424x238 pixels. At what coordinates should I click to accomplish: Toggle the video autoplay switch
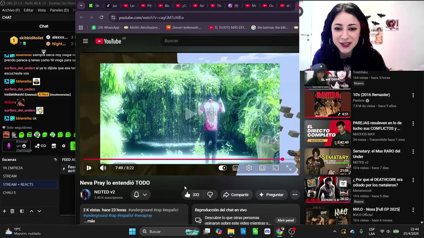point(223,168)
